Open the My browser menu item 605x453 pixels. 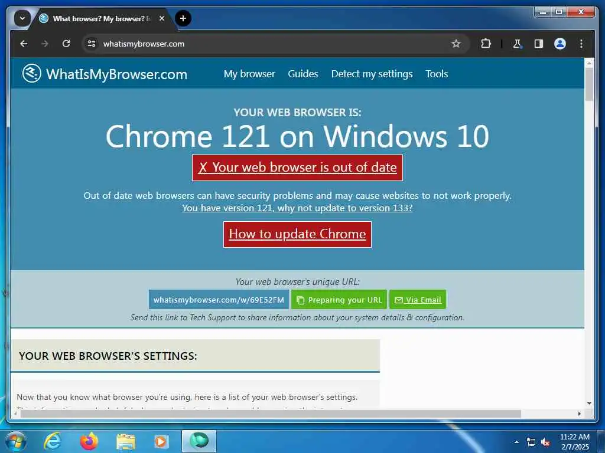coord(249,74)
